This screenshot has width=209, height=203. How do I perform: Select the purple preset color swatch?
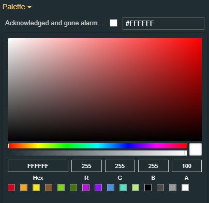point(98,188)
